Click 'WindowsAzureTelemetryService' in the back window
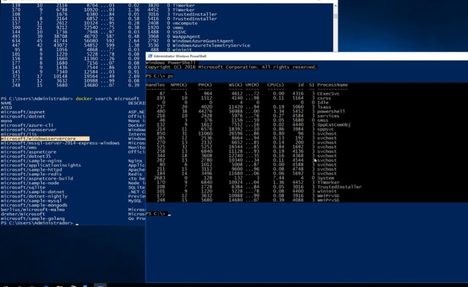The height and width of the screenshot is (287, 468). 211,46
